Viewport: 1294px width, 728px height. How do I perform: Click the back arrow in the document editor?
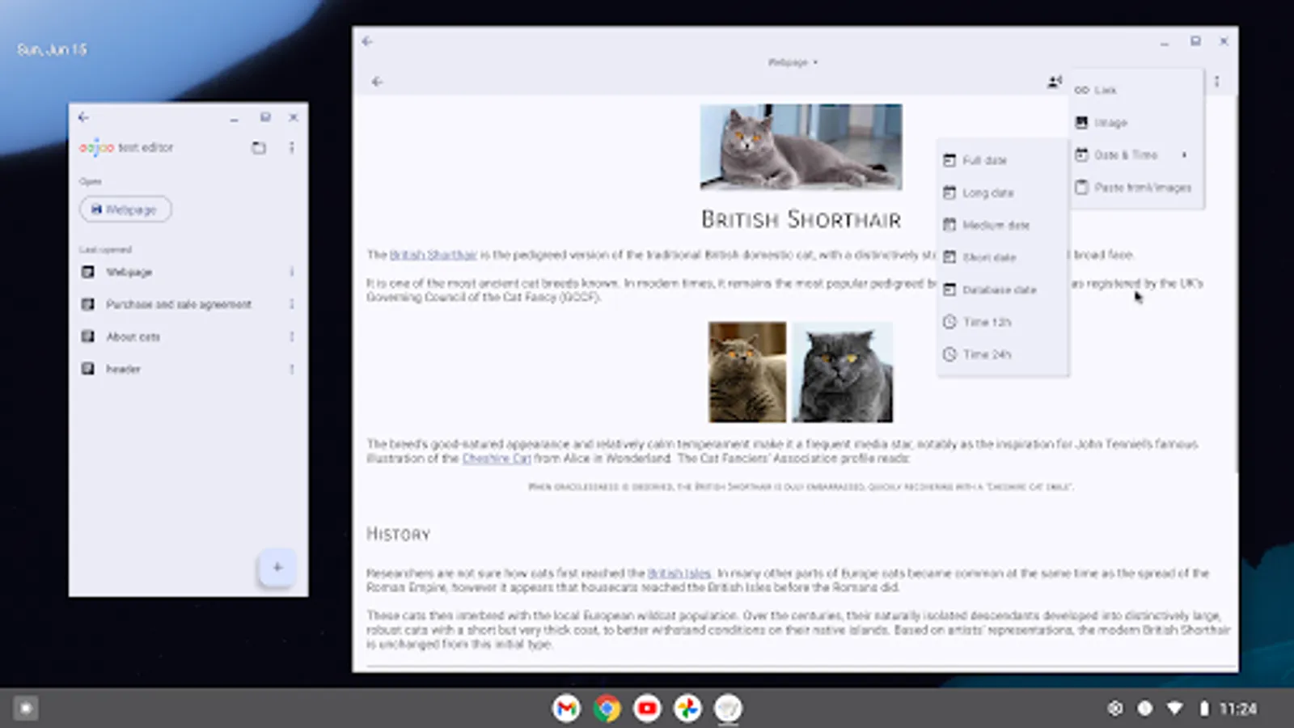pyautogui.click(x=377, y=81)
